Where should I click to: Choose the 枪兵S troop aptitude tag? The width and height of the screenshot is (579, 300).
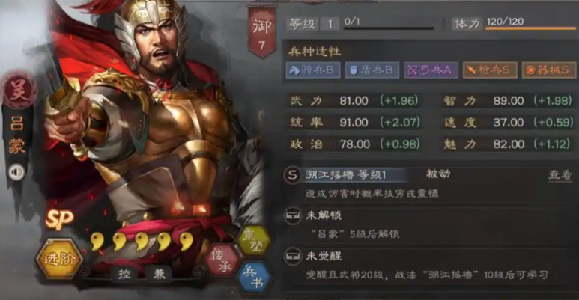coord(490,70)
